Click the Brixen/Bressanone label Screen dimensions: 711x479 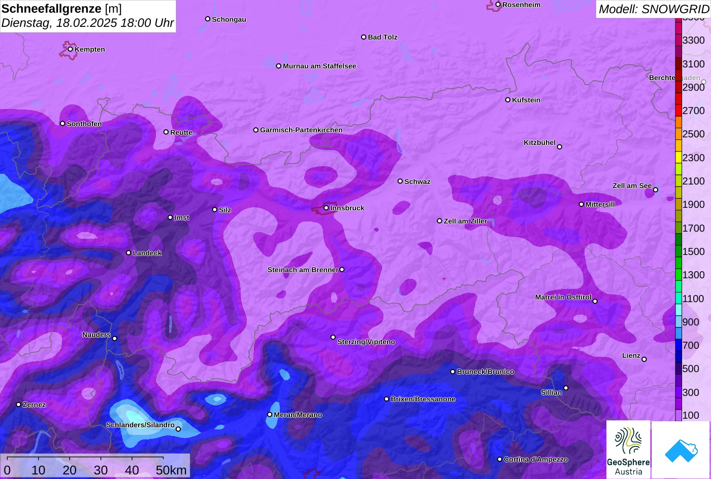pyautogui.click(x=423, y=399)
